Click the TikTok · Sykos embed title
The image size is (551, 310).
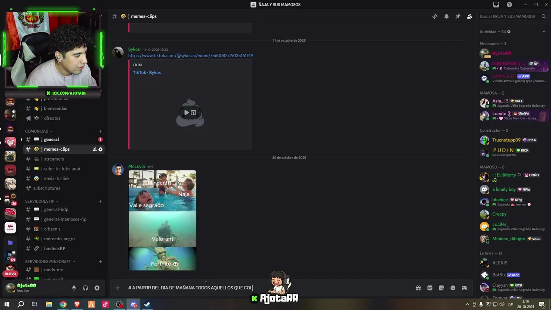[147, 73]
